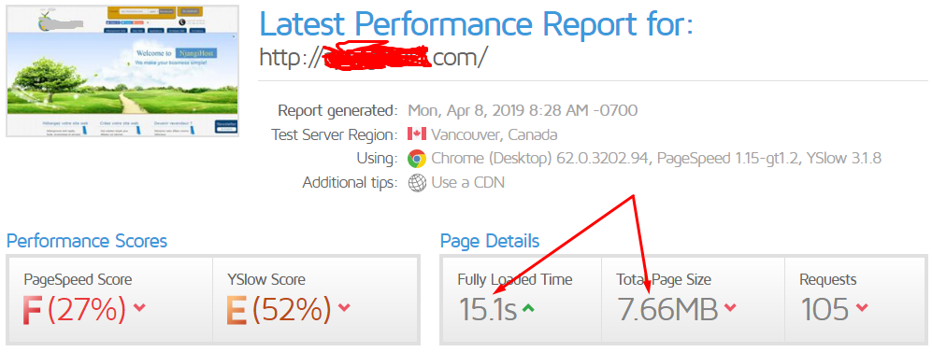932x352 pixels.
Task: Click the Chrome browser icon
Action: [x=417, y=159]
